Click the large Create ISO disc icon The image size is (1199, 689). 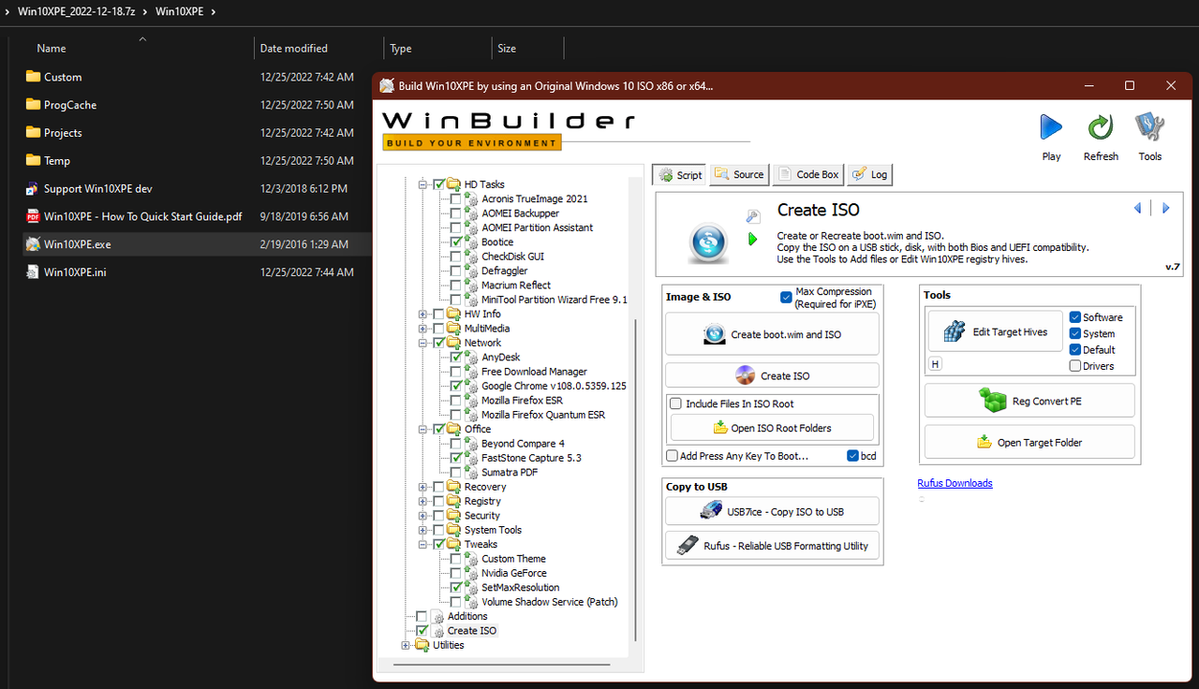tap(709, 242)
